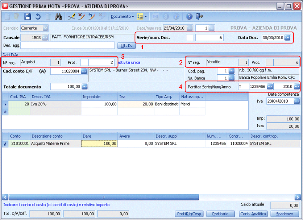Click the Avere cell 0,00
The height and width of the screenshot is (220, 303).
(x=136, y=144)
